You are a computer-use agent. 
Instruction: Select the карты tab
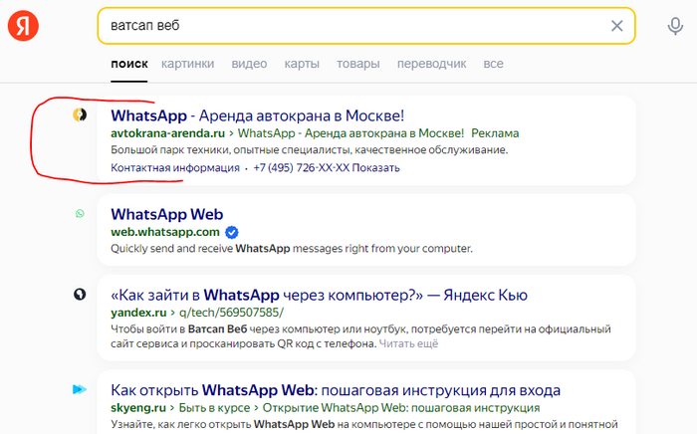click(x=302, y=64)
